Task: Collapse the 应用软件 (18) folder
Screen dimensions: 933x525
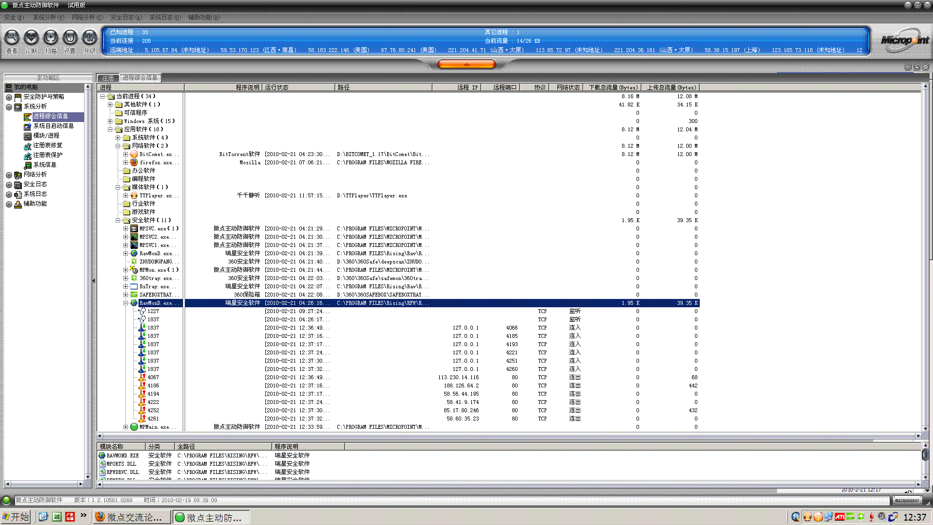Action: (110, 129)
